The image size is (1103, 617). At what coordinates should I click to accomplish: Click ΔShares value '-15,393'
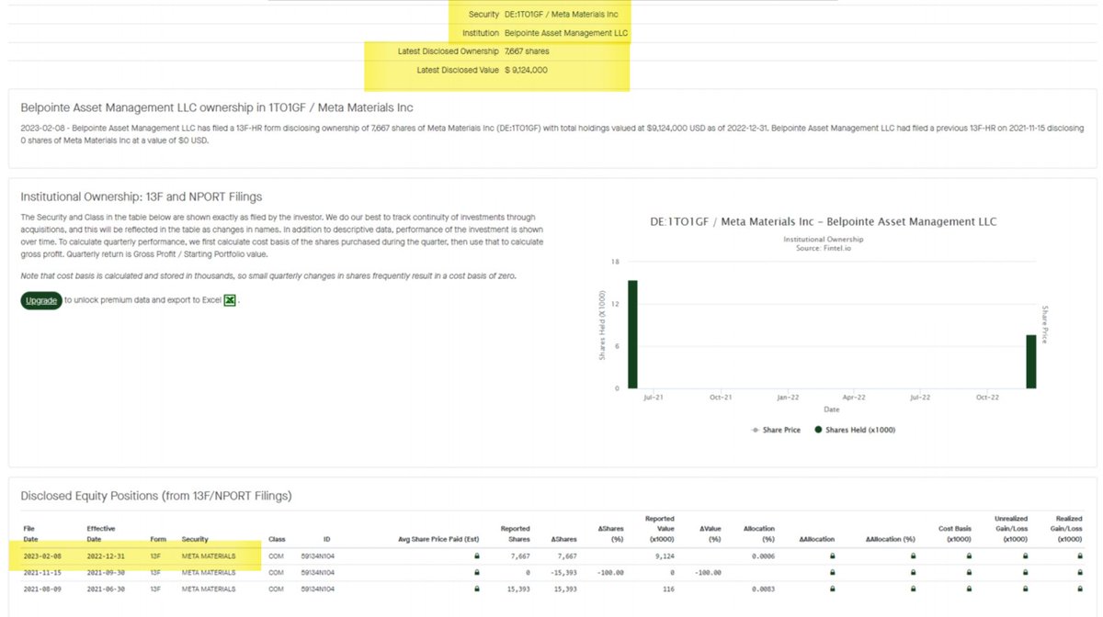[x=563, y=573]
